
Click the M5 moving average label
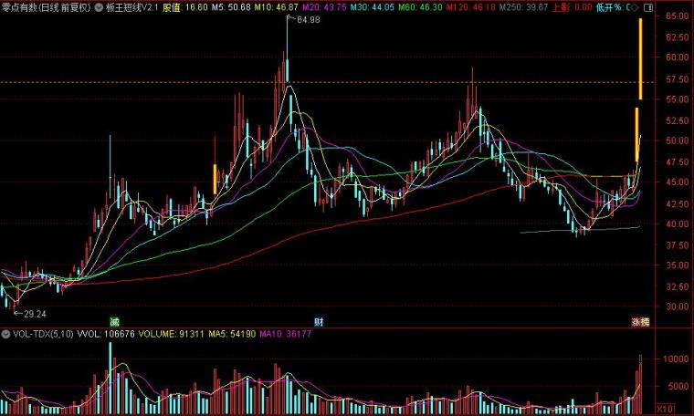pos(231,7)
